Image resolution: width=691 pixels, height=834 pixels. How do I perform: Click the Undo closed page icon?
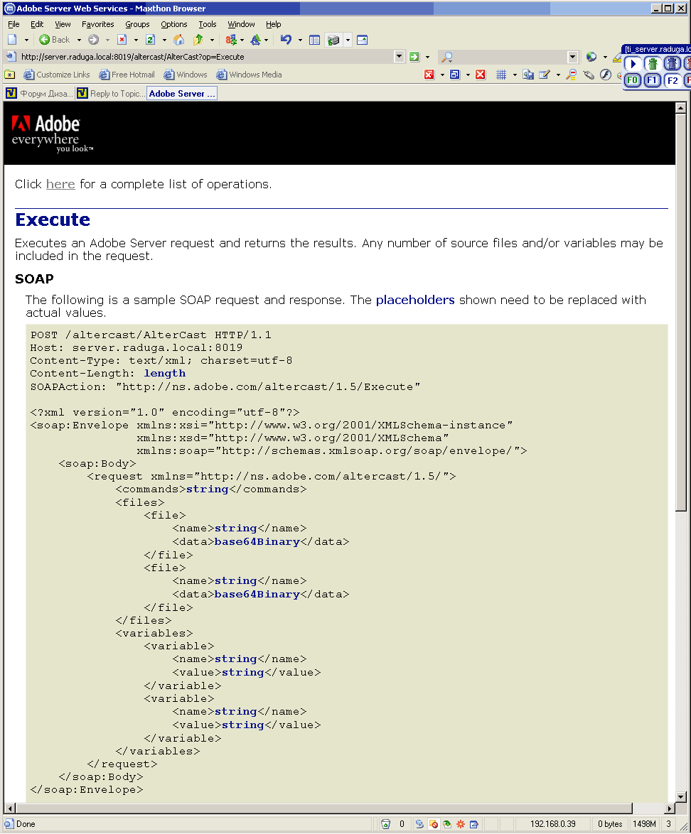(x=286, y=40)
